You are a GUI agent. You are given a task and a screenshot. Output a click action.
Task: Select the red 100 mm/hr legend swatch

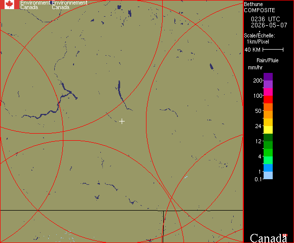[x=268, y=100]
